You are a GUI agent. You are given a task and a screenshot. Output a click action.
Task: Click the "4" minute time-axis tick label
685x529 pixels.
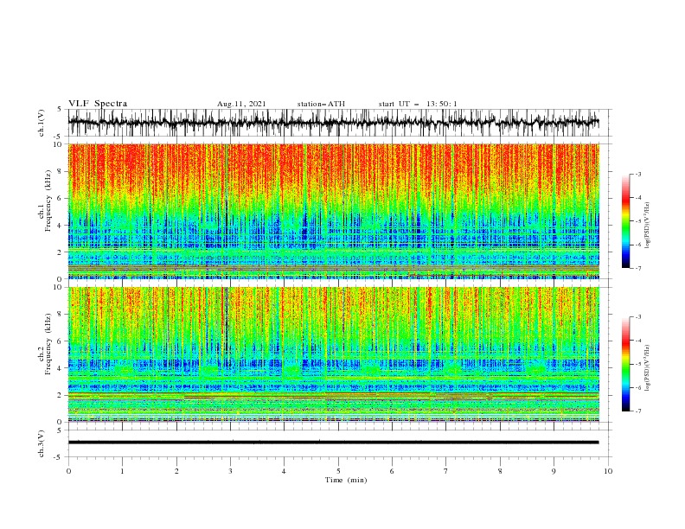(x=284, y=471)
